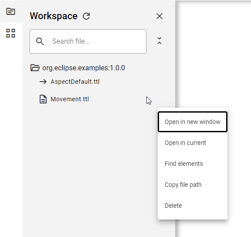Click the Workspace heading title

click(54, 16)
